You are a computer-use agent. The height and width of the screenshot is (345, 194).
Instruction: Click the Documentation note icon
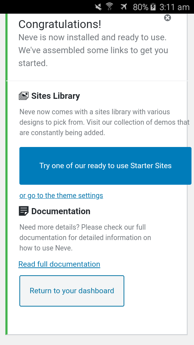pos(24,211)
